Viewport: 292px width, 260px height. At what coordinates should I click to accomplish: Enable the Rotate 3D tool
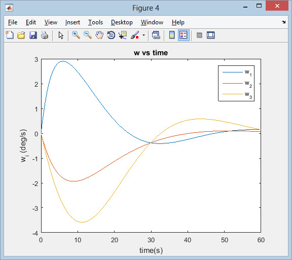[x=111, y=35]
